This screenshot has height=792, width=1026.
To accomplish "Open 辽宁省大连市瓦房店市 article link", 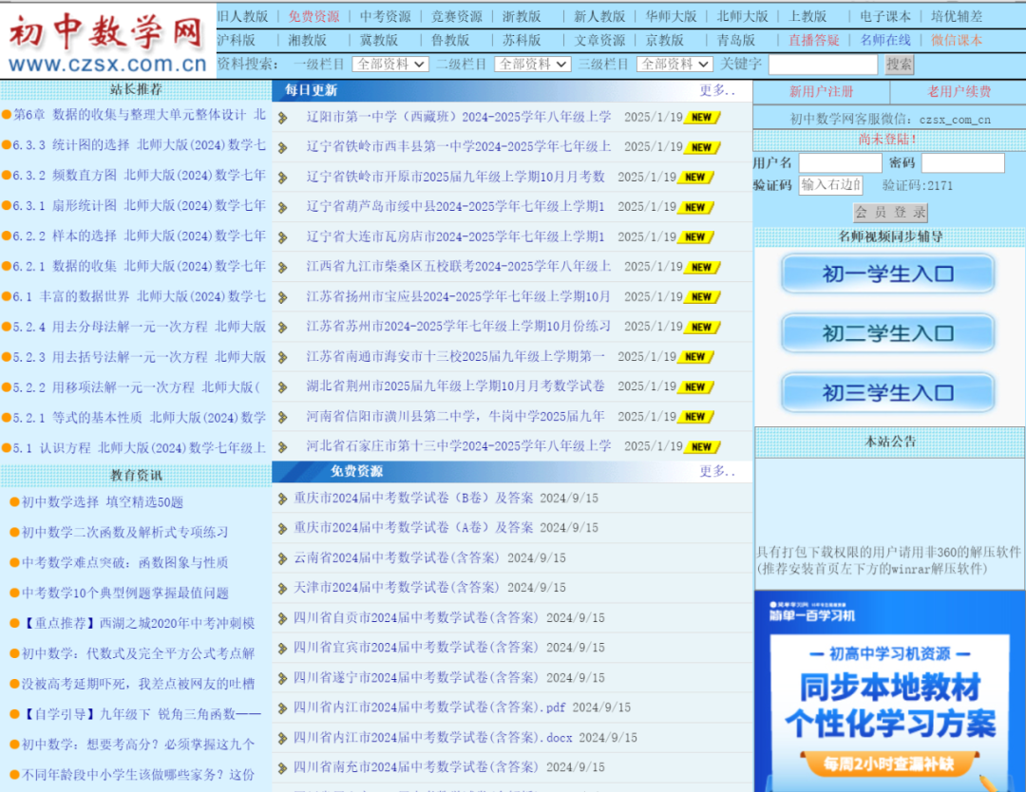I will (x=455, y=236).
